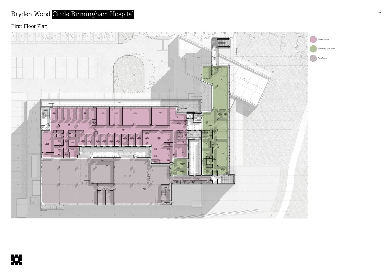Click the page number 4
This screenshot has height=277, width=392.
[380, 12]
